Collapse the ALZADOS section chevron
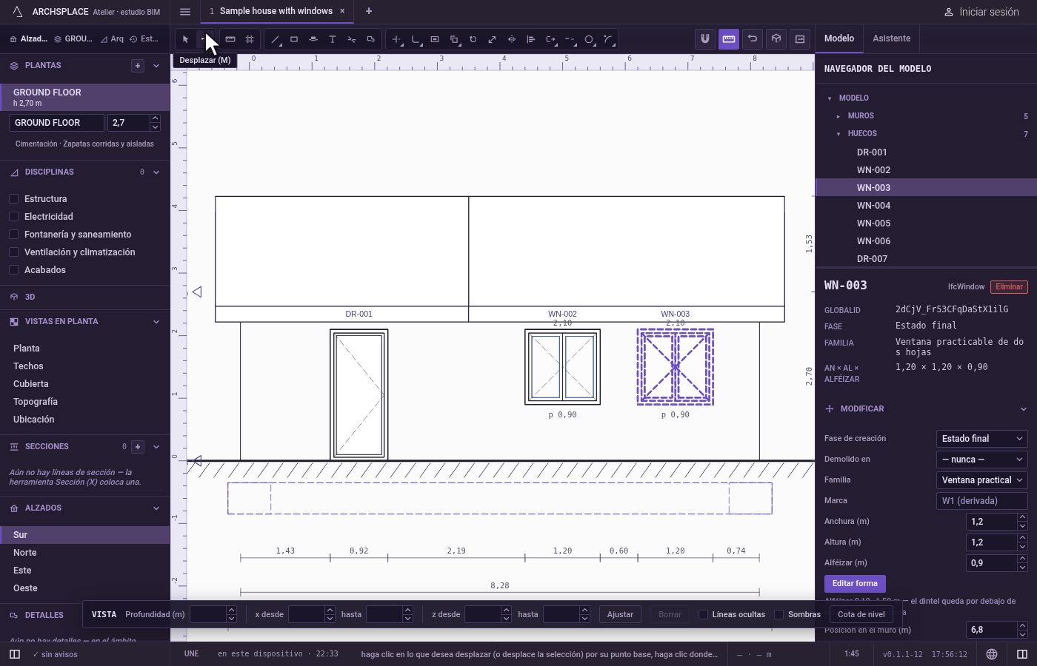This screenshot has height=666, width=1037. (x=156, y=508)
